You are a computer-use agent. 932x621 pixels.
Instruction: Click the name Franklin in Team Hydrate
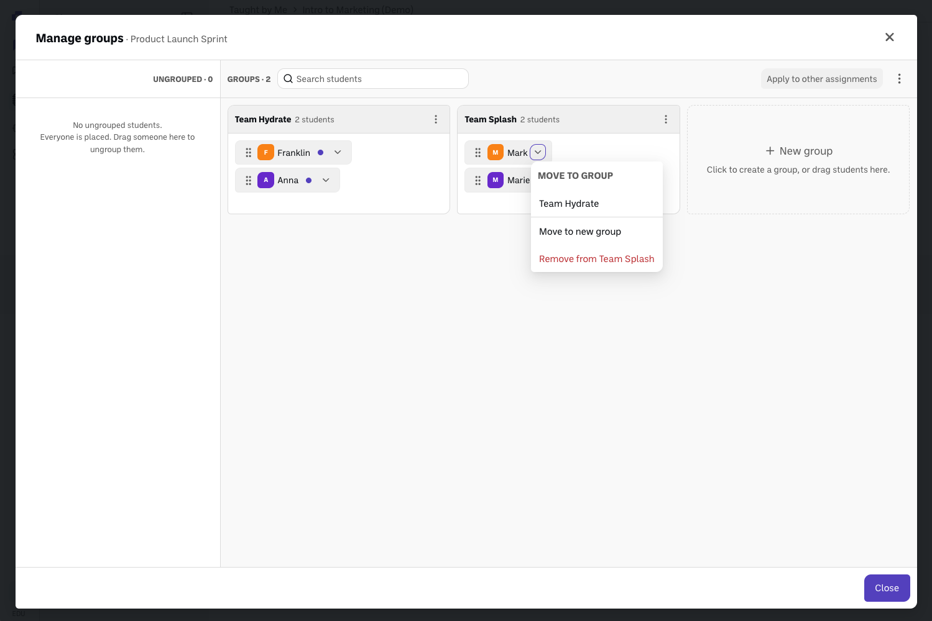pos(293,153)
